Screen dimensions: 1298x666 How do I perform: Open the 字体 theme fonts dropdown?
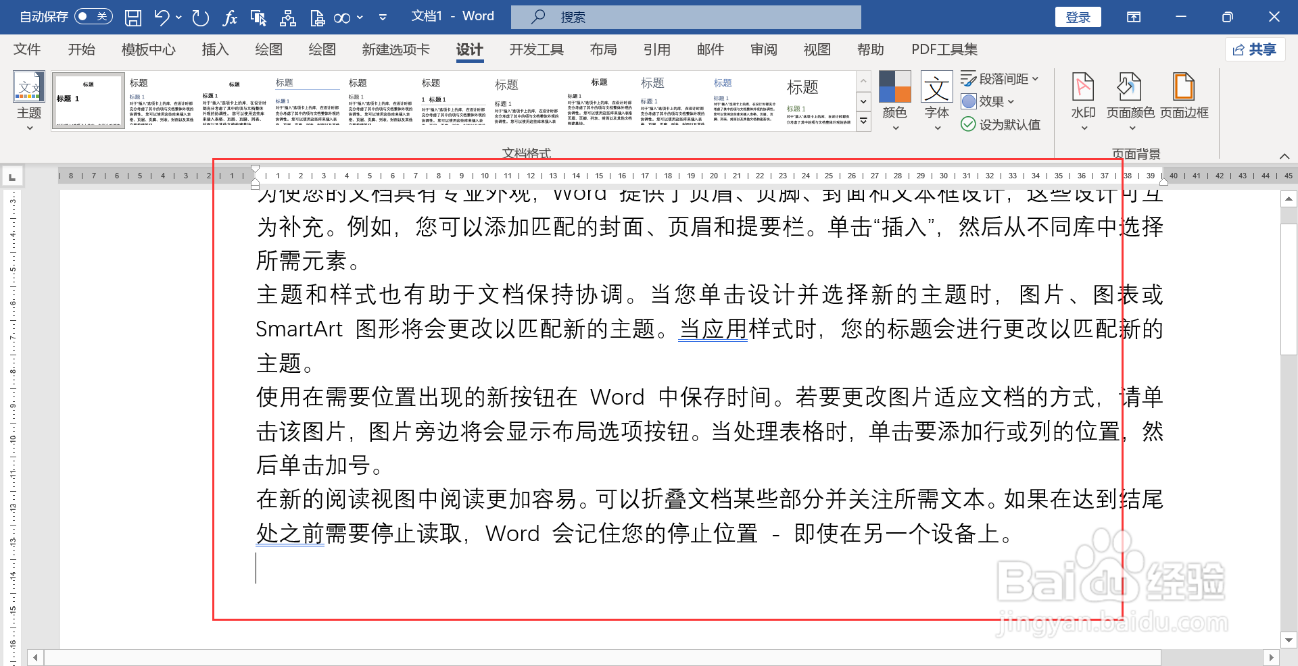[x=936, y=101]
